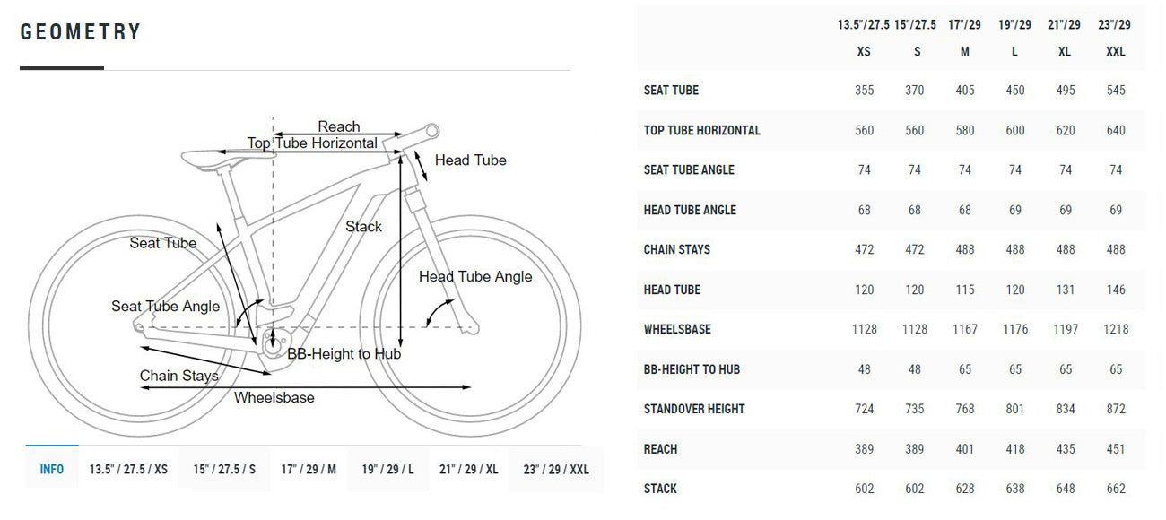Click the SEAT TUBE row label

coord(671,90)
